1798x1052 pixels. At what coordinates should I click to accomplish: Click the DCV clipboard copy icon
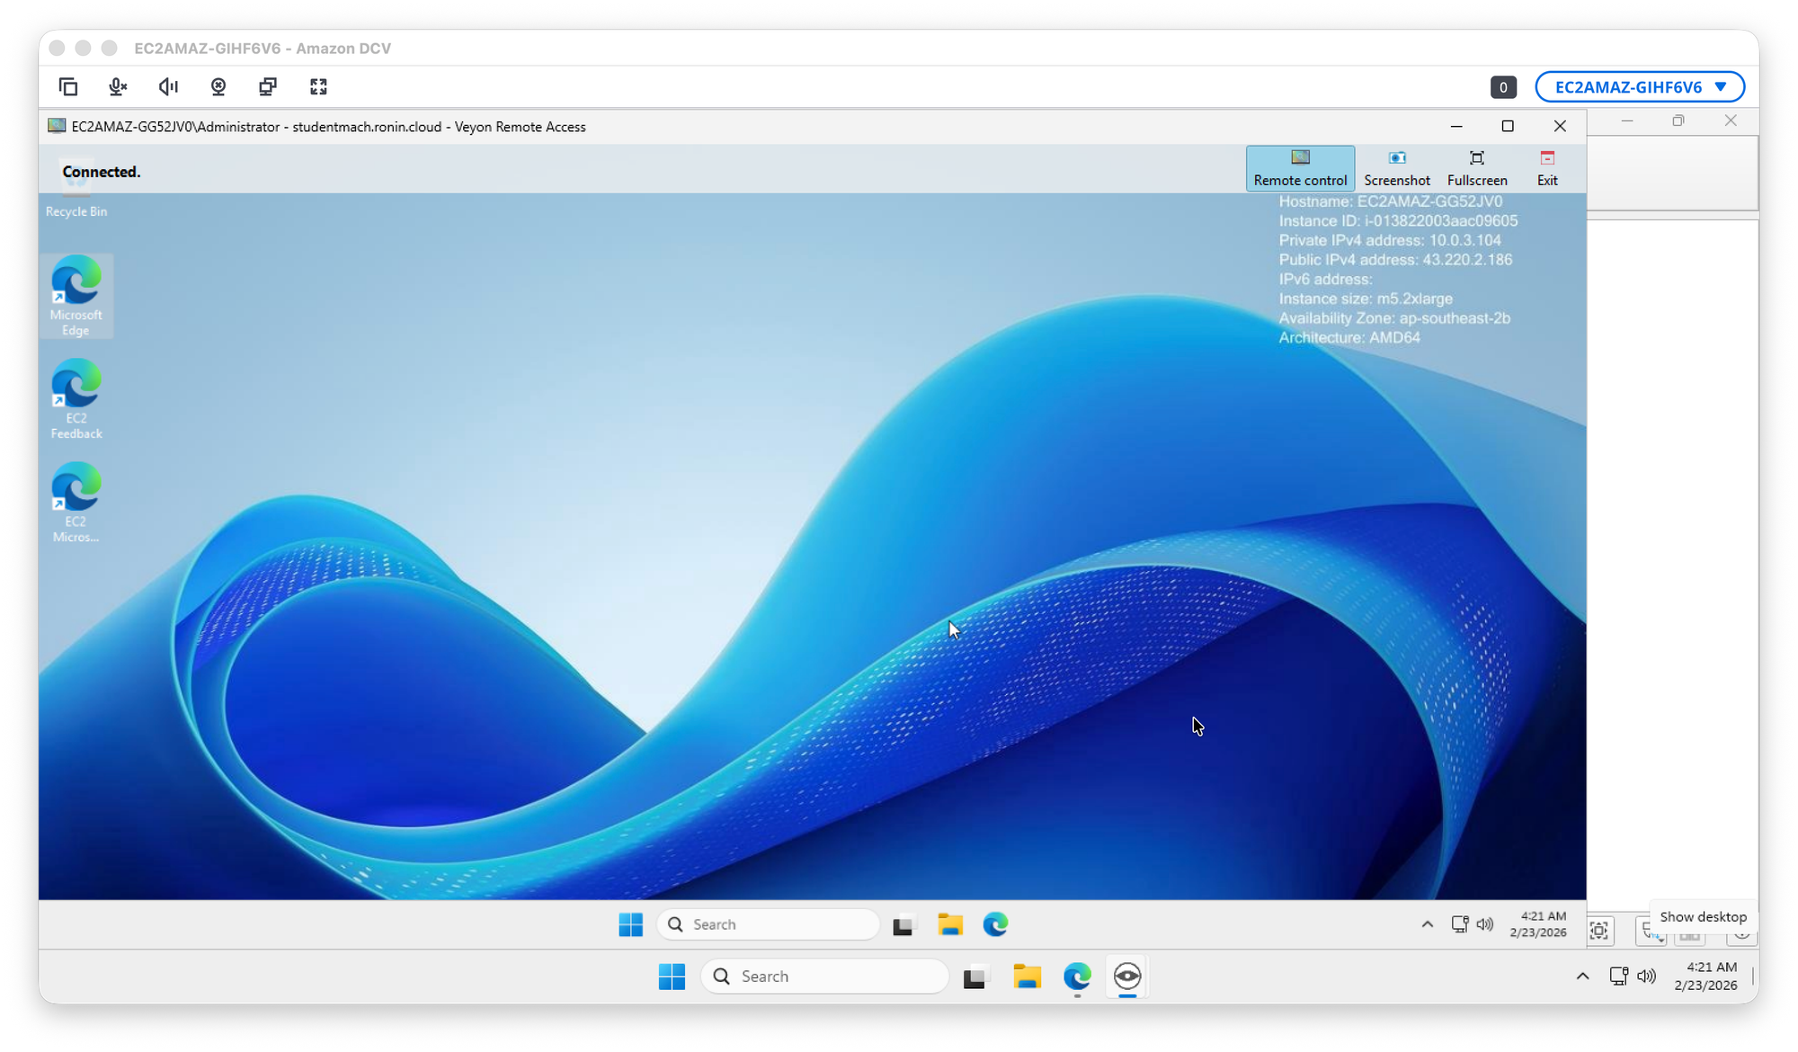pos(68,86)
